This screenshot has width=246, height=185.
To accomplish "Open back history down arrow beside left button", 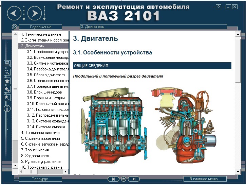I will click(24, 13).
